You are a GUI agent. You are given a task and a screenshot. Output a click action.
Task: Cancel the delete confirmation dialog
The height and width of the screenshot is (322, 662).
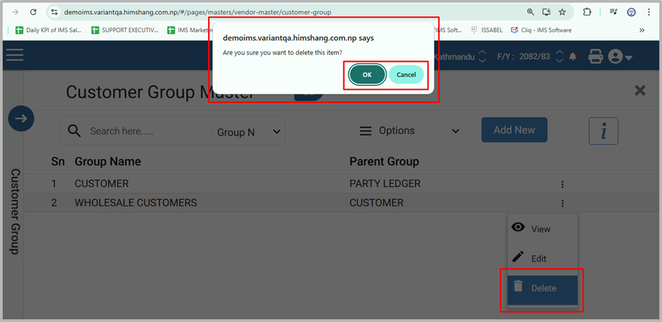[x=405, y=75]
